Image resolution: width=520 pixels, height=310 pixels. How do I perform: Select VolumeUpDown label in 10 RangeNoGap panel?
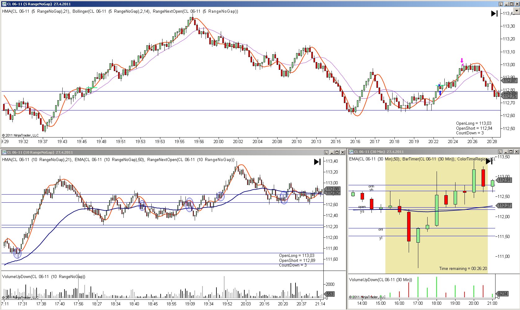(x=43, y=276)
